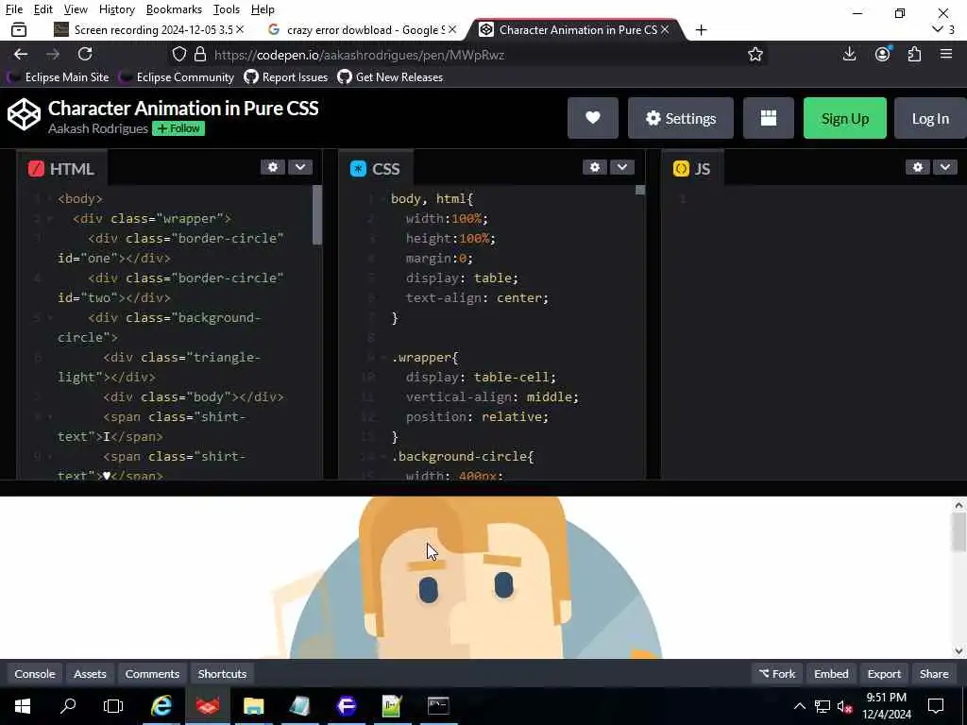Open the View menu
The image size is (967, 725).
(76, 9)
